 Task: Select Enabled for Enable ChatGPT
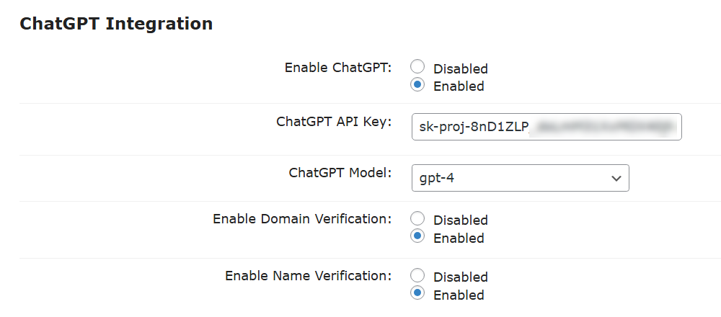(417, 84)
